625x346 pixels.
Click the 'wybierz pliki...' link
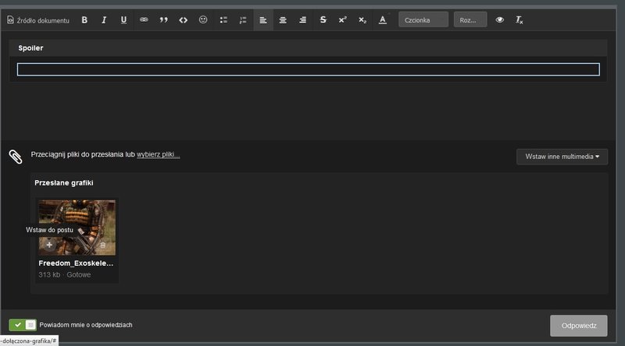click(x=158, y=155)
